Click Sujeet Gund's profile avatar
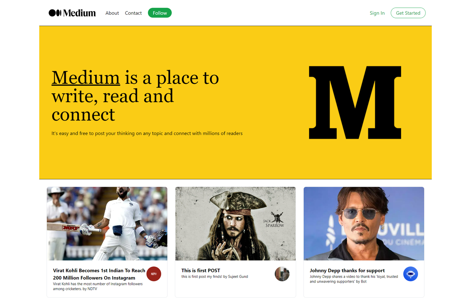This screenshot has height=305, width=471. pyautogui.click(x=282, y=274)
